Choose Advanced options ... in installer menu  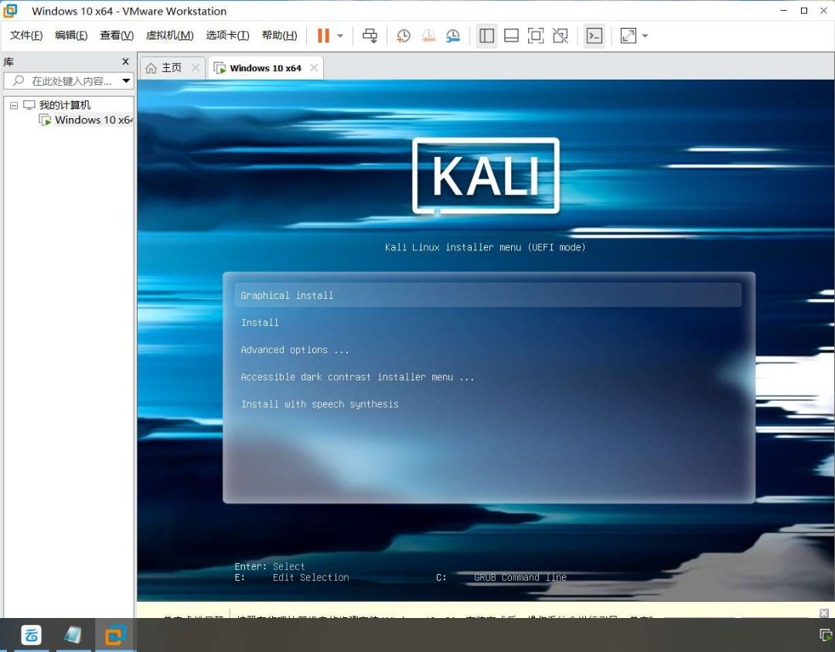(295, 350)
